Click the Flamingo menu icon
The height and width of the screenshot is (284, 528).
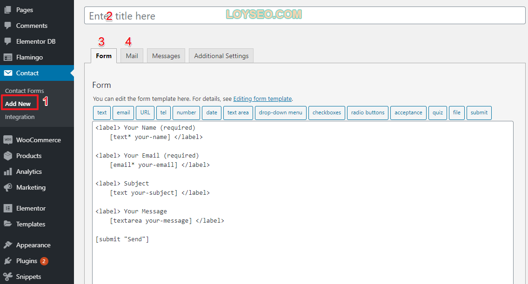pos(8,57)
